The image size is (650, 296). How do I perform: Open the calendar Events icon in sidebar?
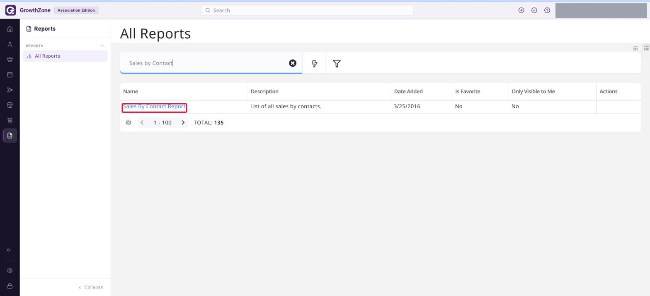[10, 75]
